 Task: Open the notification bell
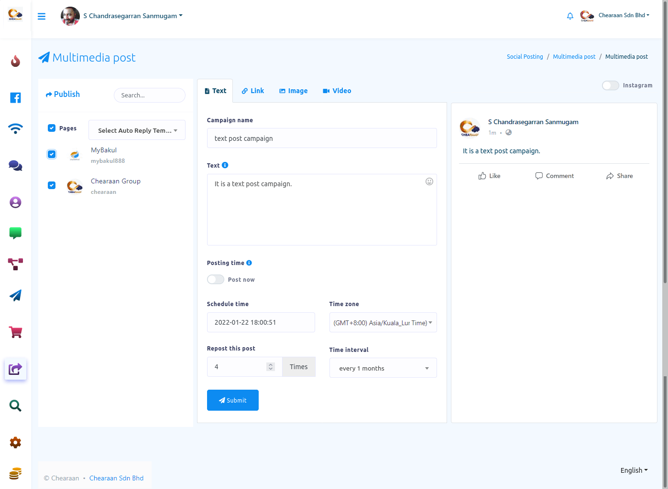pyautogui.click(x=570, y=16)
